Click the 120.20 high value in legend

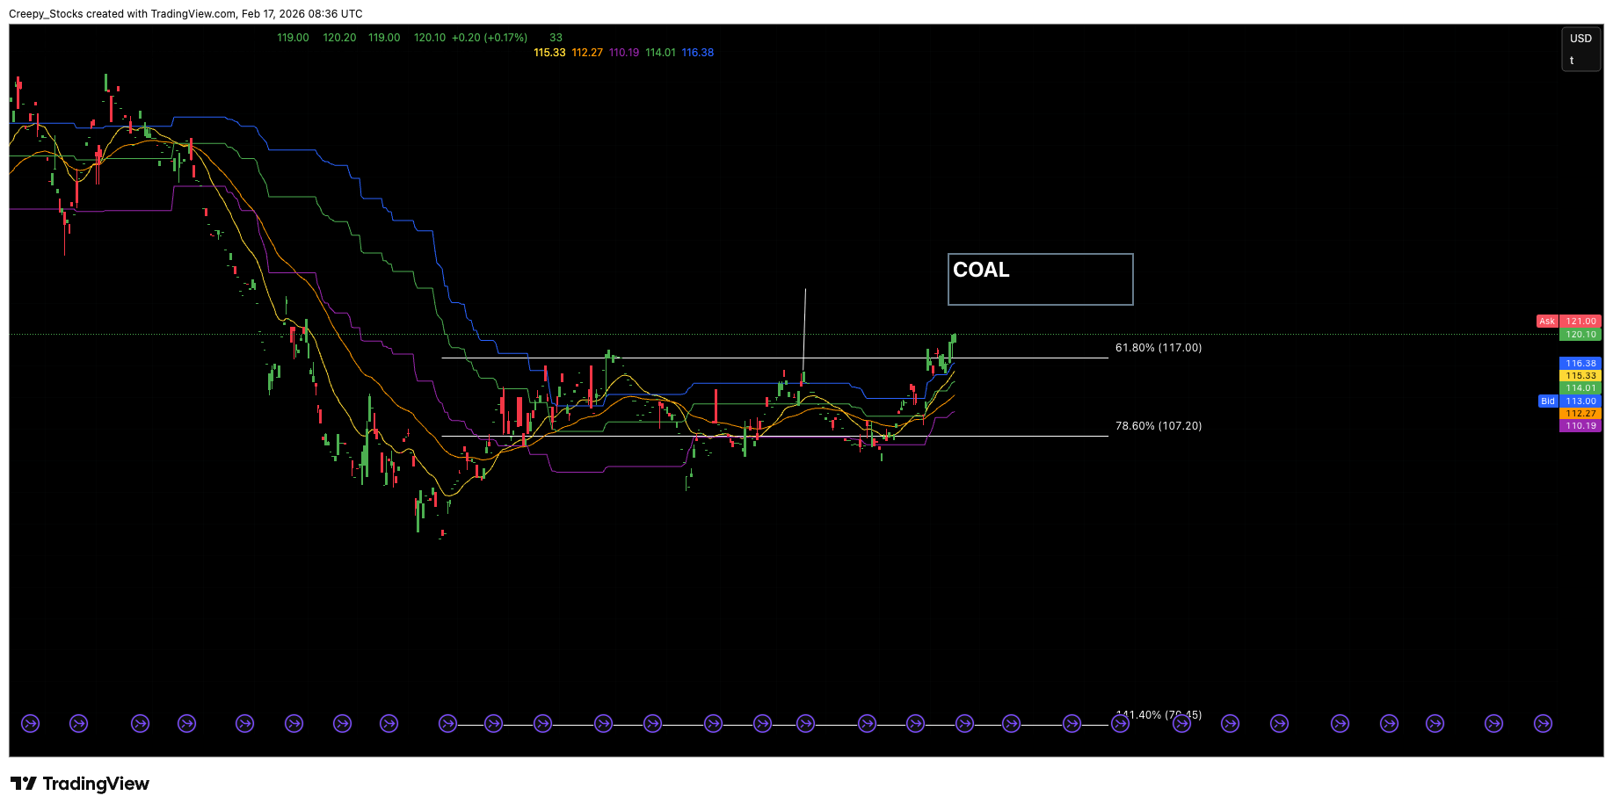click(339, 38)
